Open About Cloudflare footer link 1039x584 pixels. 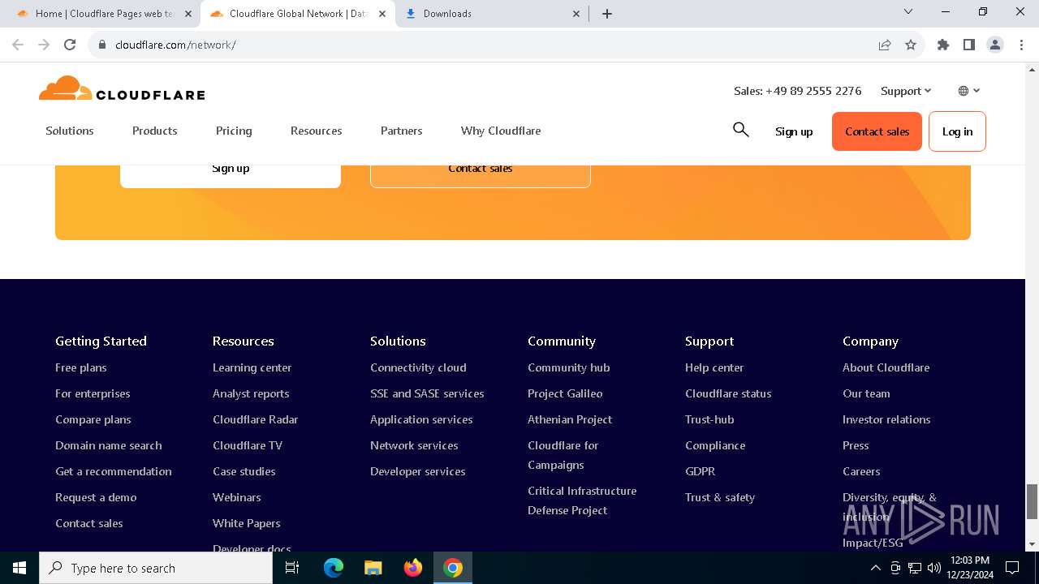tap(886, 367)
